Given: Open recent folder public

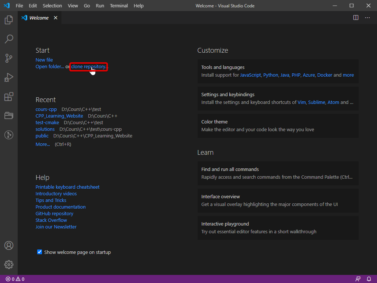Looking at the screenshot, I should [x=42, y=136].
